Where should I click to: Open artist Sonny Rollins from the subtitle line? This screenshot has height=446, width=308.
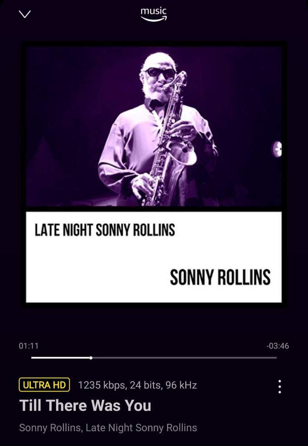pos(50,428)
